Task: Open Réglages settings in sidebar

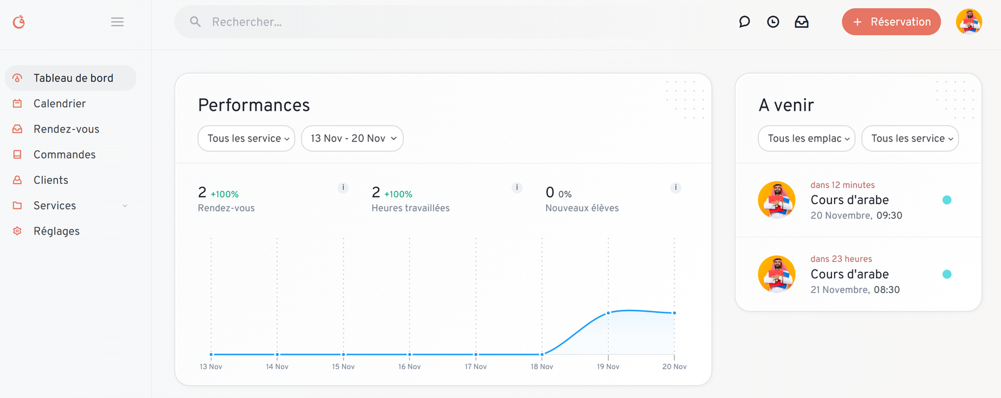Action: point(56,232)
